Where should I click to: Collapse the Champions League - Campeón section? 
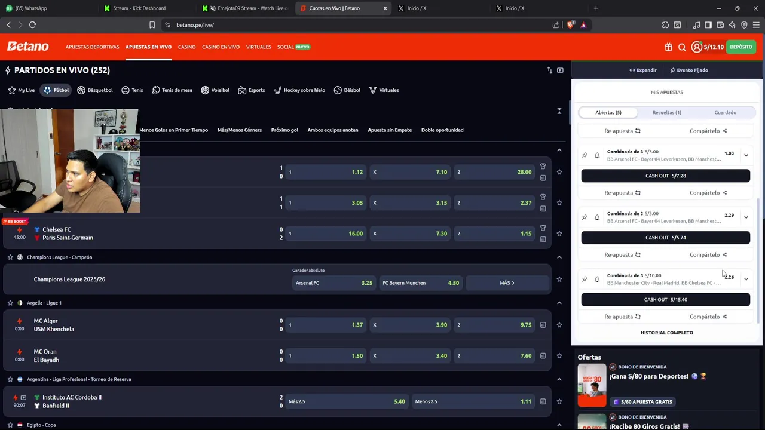(559, 257)
